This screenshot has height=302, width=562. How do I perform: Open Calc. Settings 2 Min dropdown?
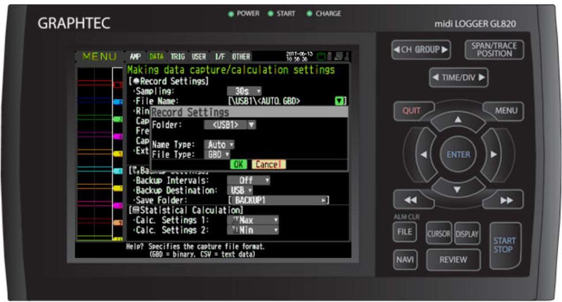tap(252, 230)
